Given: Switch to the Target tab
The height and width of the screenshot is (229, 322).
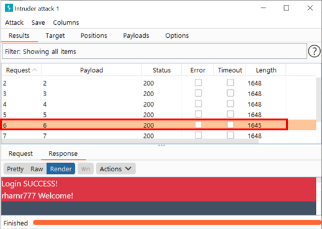Looking at the screenshot, I should click(x=55, y=35).
